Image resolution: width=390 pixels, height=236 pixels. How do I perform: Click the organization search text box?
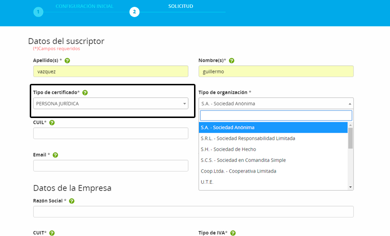coord(276,116)
